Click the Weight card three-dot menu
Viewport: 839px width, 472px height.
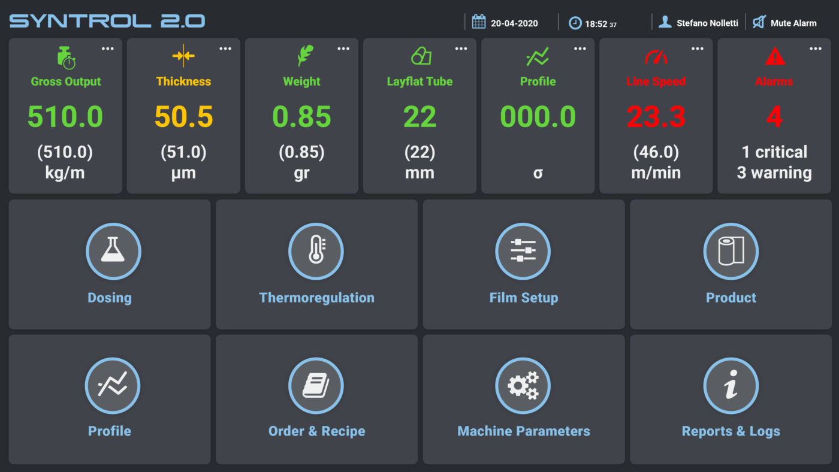(343, 49)
